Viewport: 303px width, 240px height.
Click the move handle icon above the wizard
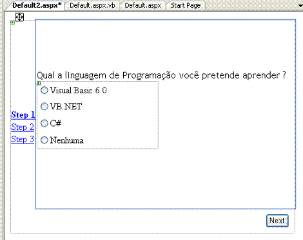tap(19, 17)
